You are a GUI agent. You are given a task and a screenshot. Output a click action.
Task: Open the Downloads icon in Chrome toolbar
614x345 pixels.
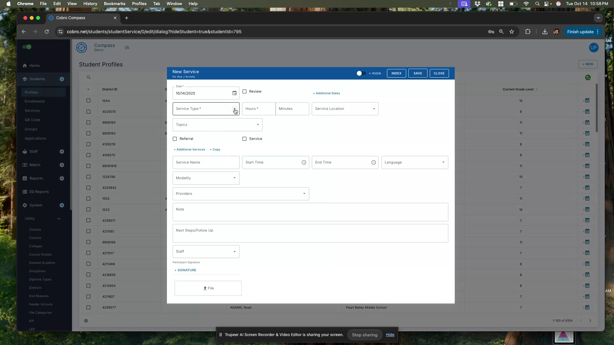(x=545, y=32)
